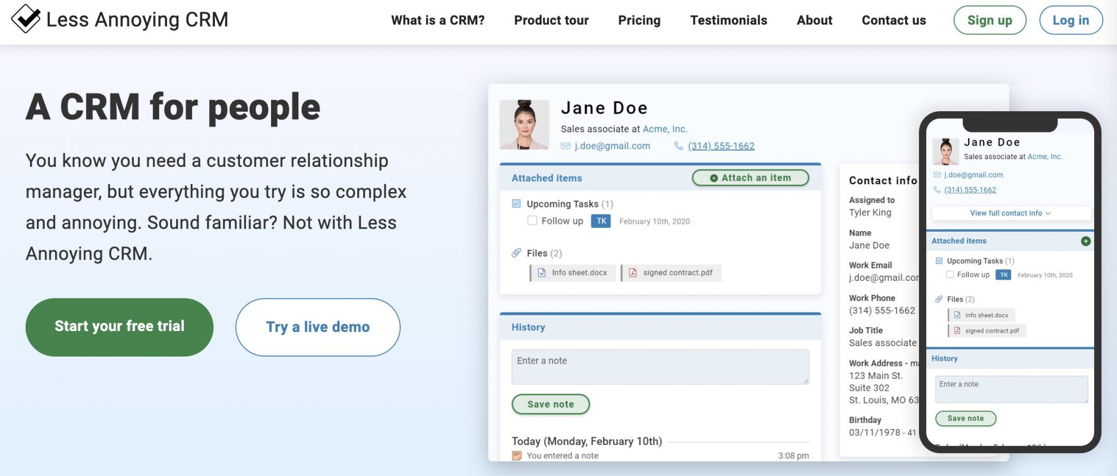The image size is (1117, 476).
Task: Click the j.doe@gmail.com link on desktop card
Action: click(612, 146)
